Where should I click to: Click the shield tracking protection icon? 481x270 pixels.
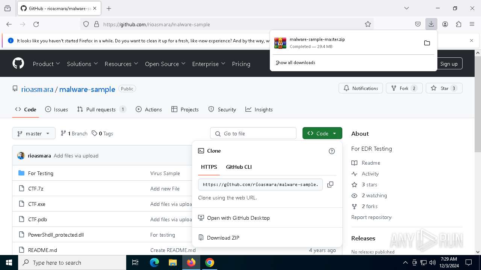click(x=86, y=24)
